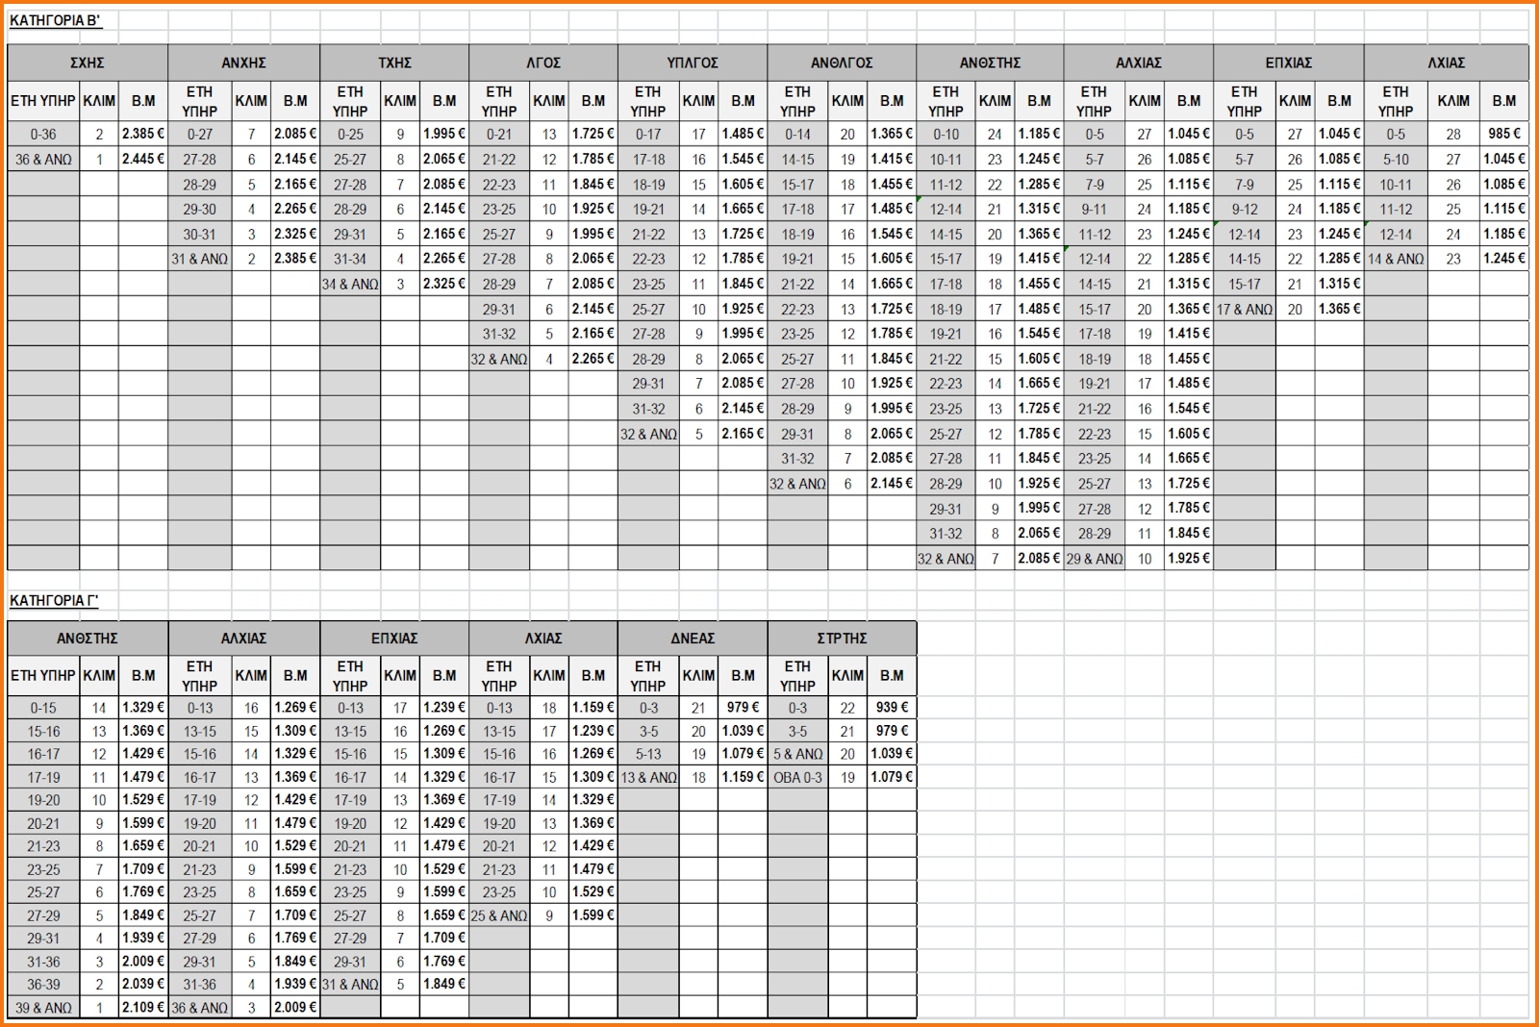The width and height of the screenshot is (1539, 1027).
Task: Click the 17 & ΑΝΩ cell
Action: click(x=1244, y=309)
